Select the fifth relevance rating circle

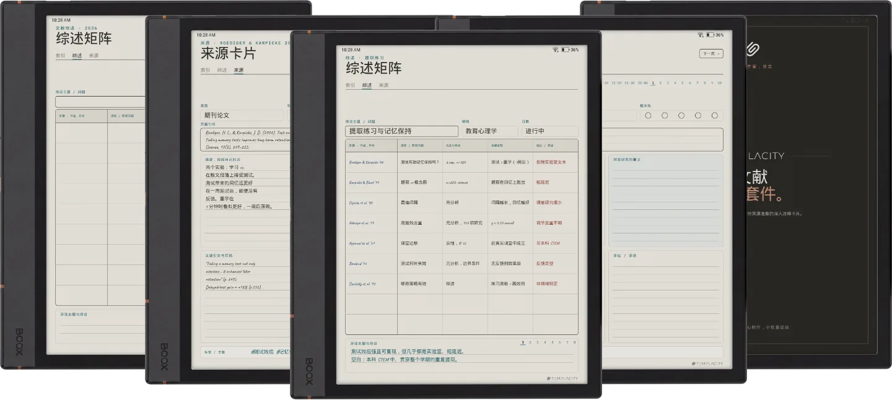pyautogui.click(x=714, y=115)
